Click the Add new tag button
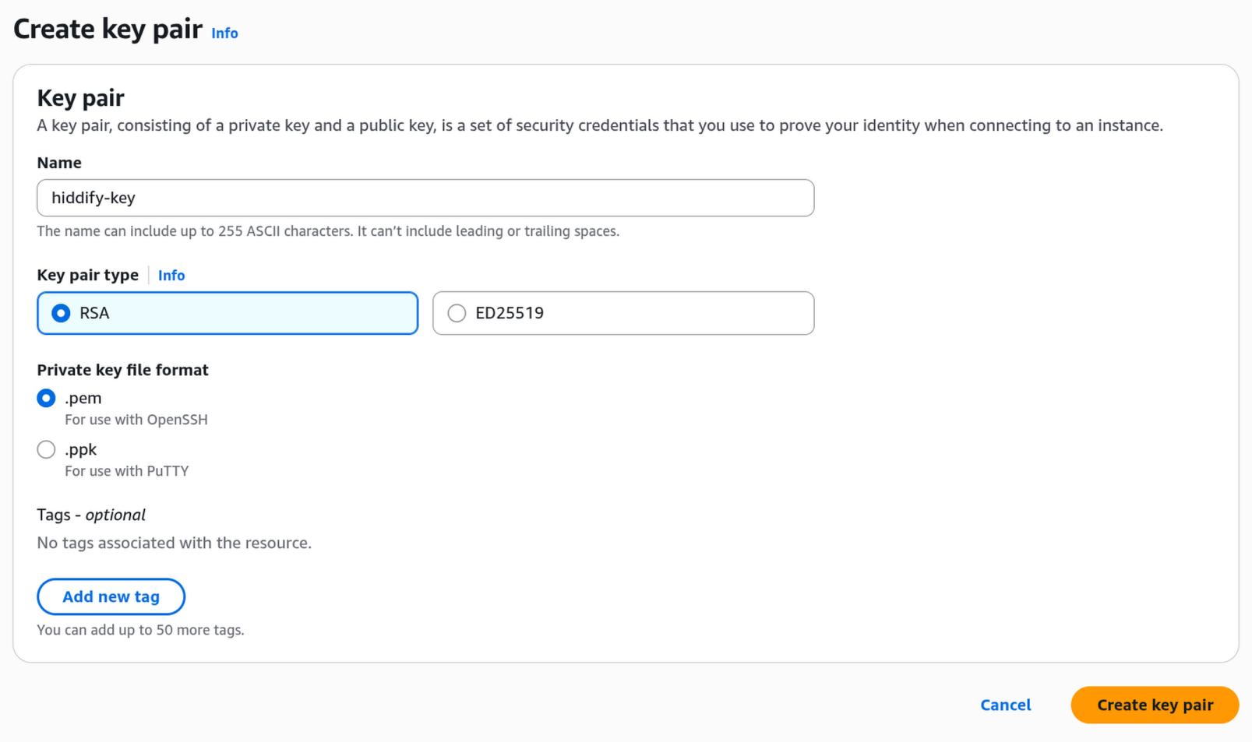This screenshot has height=742, width=1252. 111,596
